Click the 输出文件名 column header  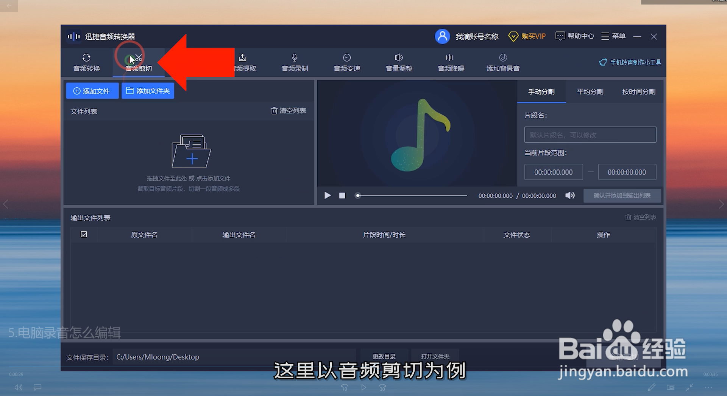coord(239,235)
